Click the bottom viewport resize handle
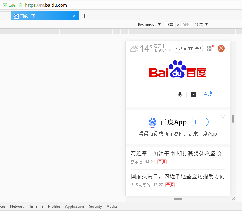 (x=178, y=199)
